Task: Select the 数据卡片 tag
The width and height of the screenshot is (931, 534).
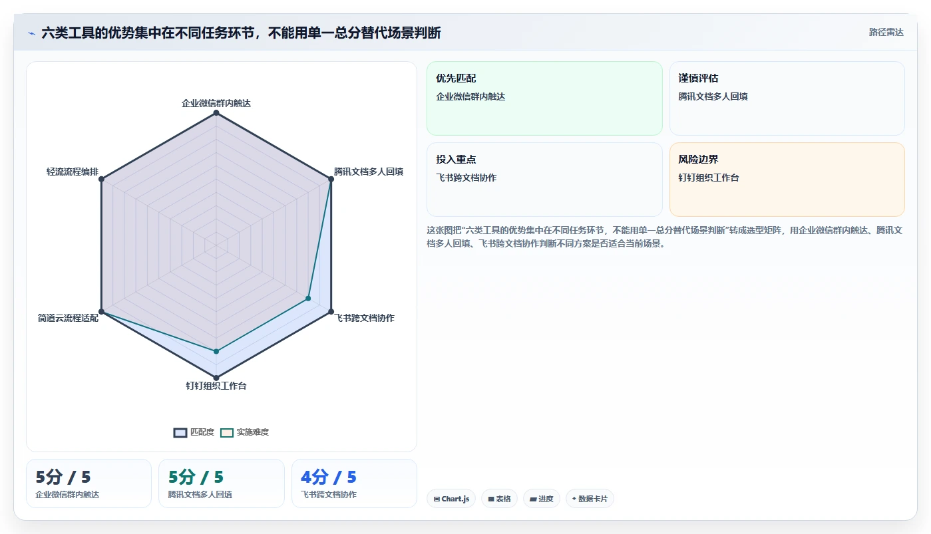Action: coord(590,499)
